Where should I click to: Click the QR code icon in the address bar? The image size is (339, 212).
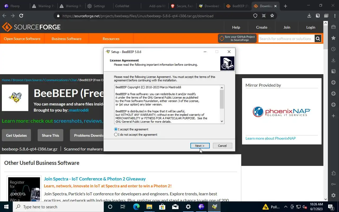264,16
